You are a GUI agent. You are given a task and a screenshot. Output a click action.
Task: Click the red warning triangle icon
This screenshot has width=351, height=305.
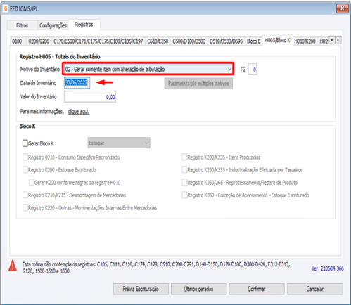click(x=13, y=266)
